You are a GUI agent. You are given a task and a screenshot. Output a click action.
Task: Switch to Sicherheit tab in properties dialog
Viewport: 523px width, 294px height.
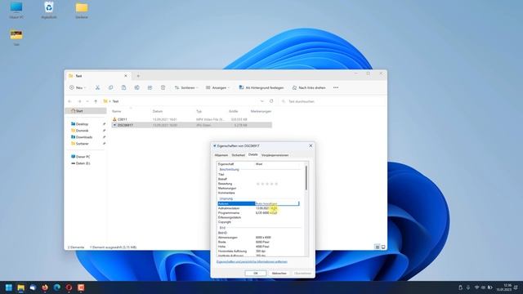238,155
